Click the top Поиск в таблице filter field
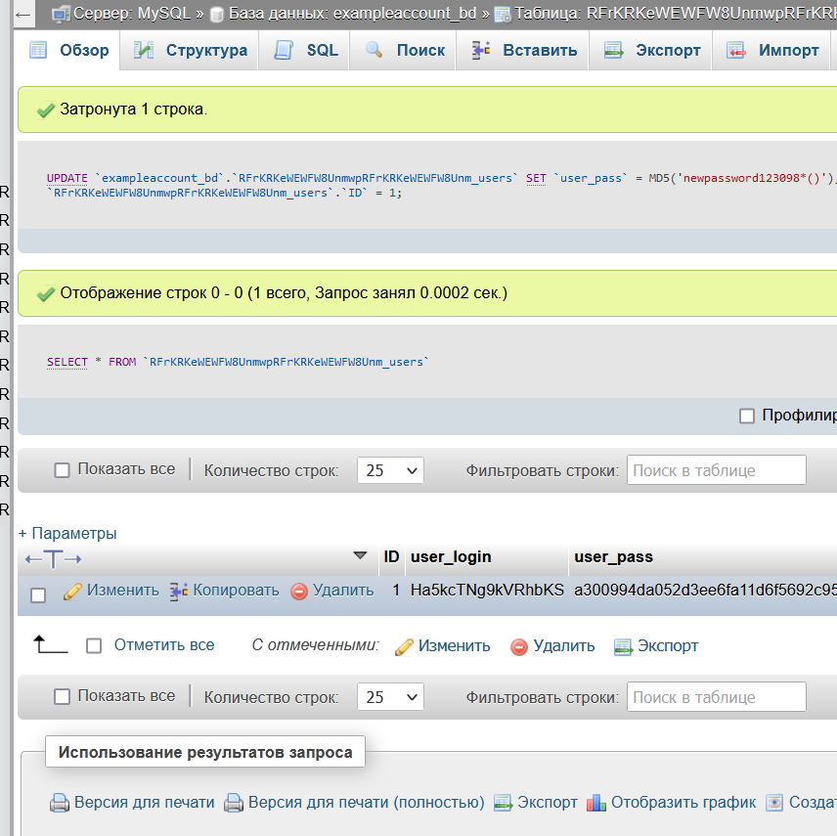The height and width of the screenshot is (836, 837). tap(716, 470)
